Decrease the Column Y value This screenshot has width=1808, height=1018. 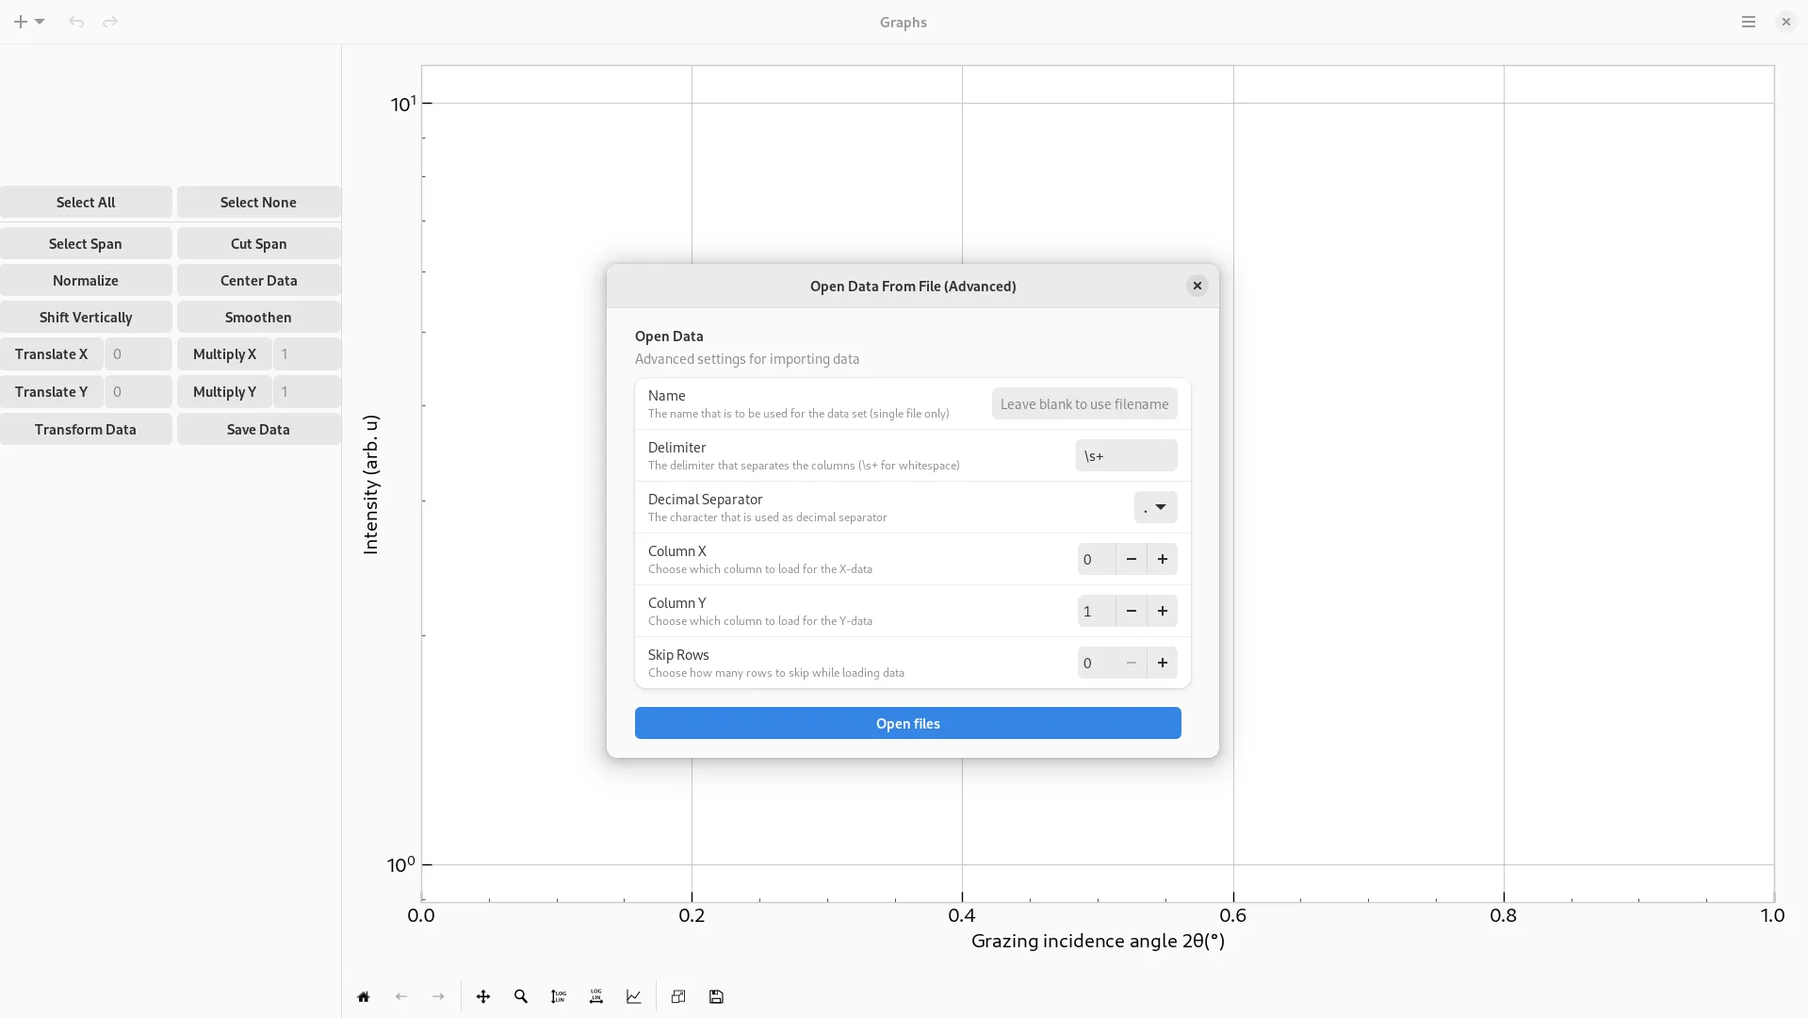pyautogui.click(x=1132, y=611)
